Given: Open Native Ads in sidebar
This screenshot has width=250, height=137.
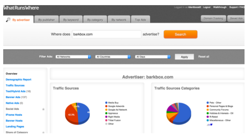Looking at the screenshot, I should 13,103.
